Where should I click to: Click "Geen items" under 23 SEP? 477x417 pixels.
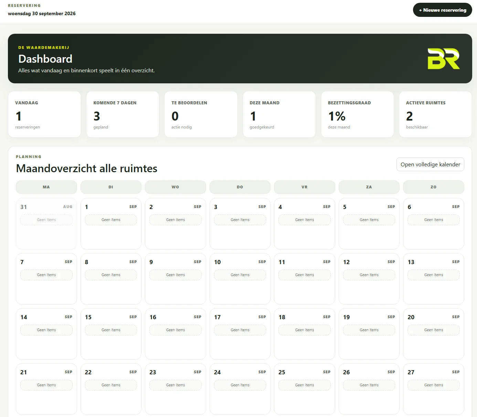[x=176, y=385]
